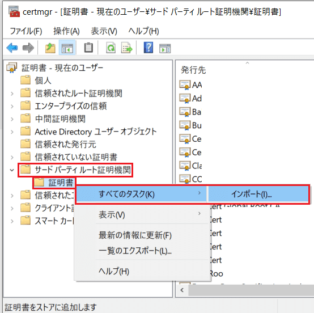
Task: Click the certmgr title bar icon
Action: tap(14, 11)
